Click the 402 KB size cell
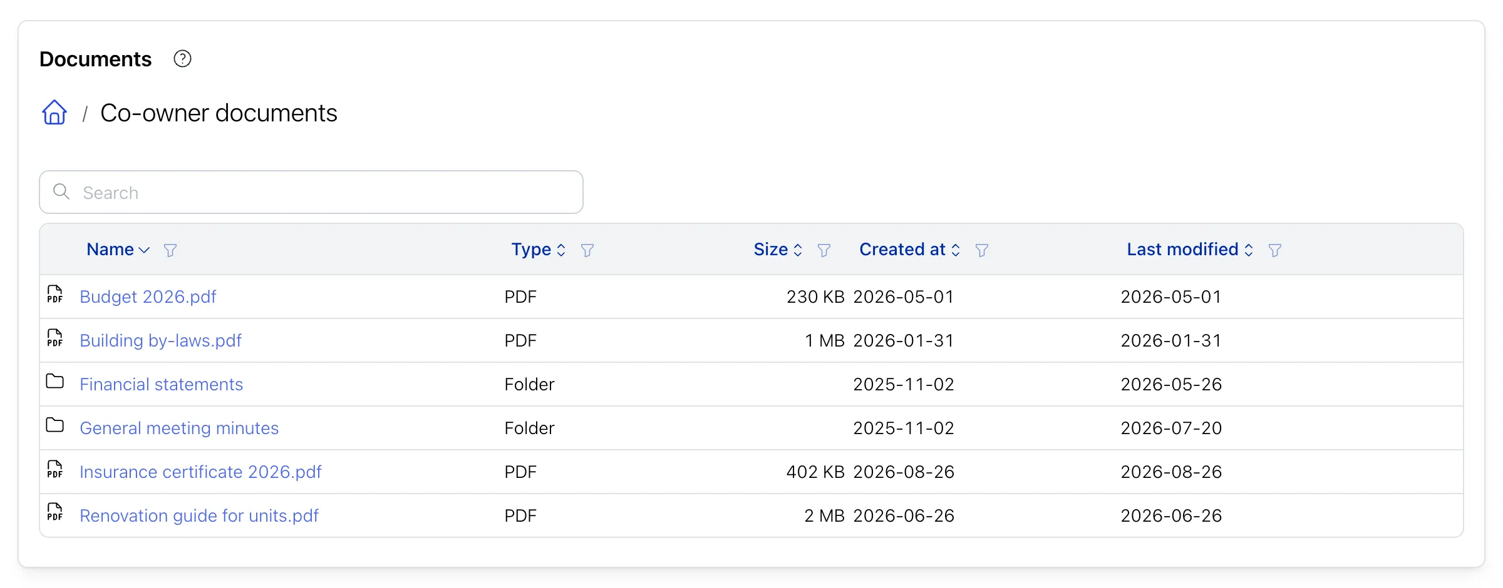The image size is (1503, 588). [x=815, y=472]
